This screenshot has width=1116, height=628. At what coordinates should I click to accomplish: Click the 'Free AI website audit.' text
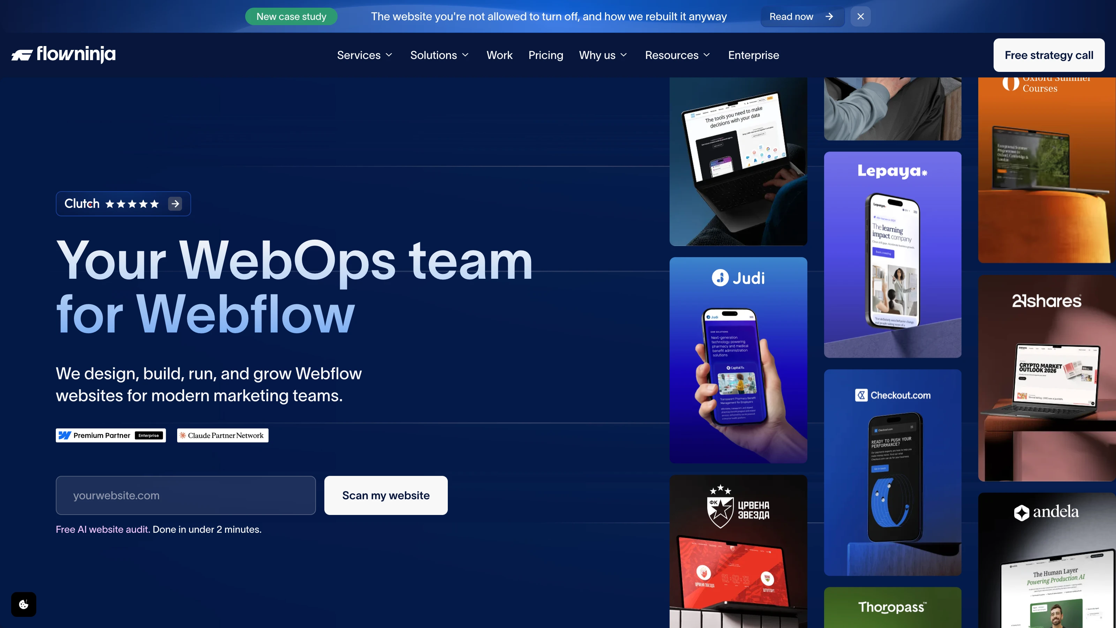(x=103, y=529)
